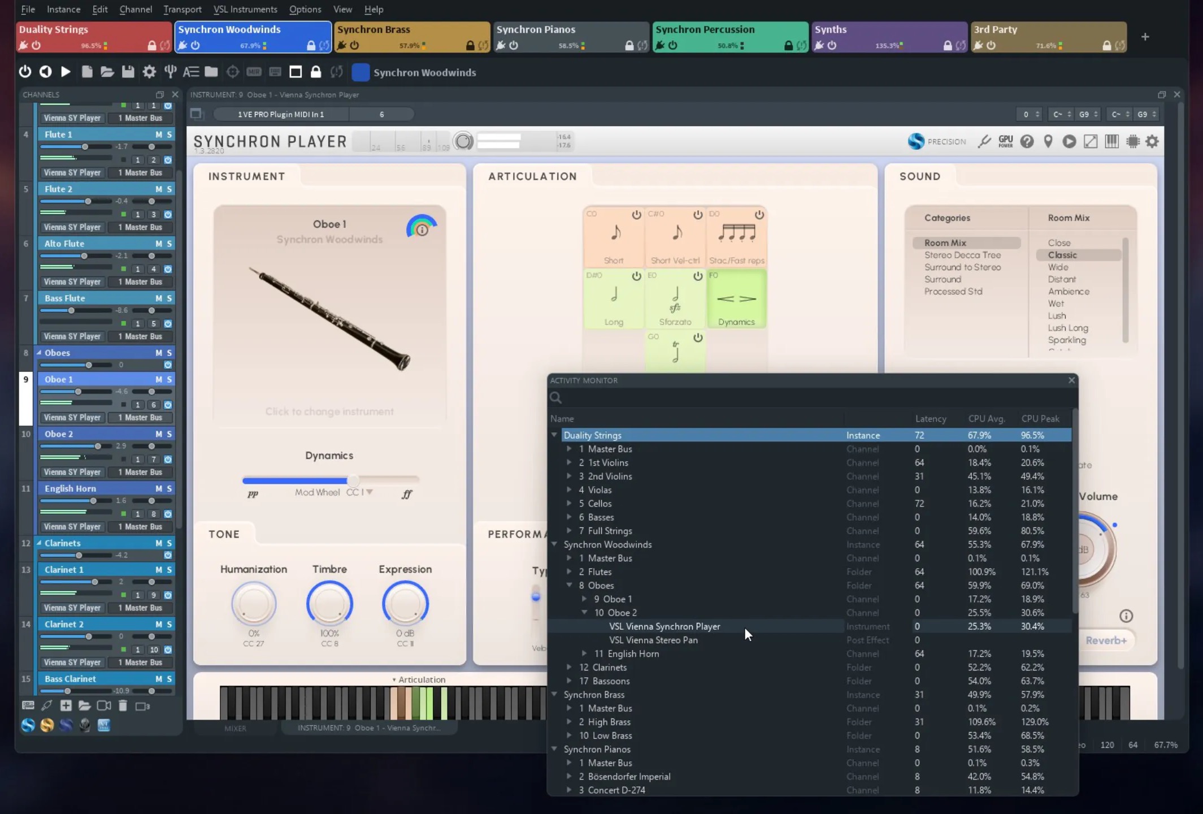
Task: Toggle GPU Power in Synchron Player
Action: pos(1005,142)
